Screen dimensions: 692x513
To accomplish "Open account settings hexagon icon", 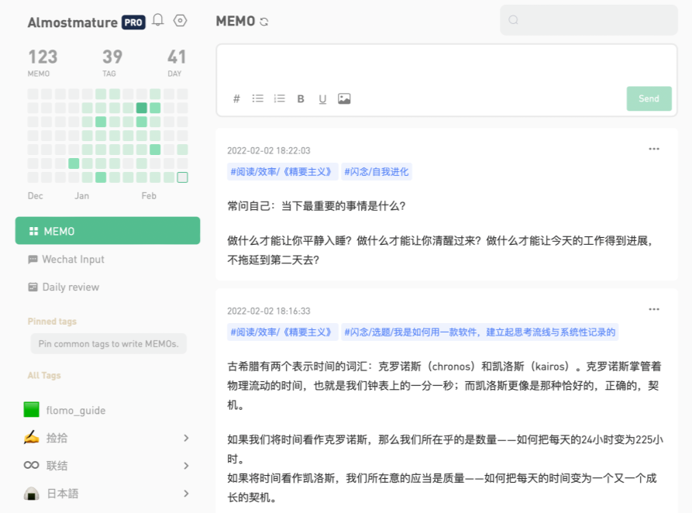I will [180, 20].
